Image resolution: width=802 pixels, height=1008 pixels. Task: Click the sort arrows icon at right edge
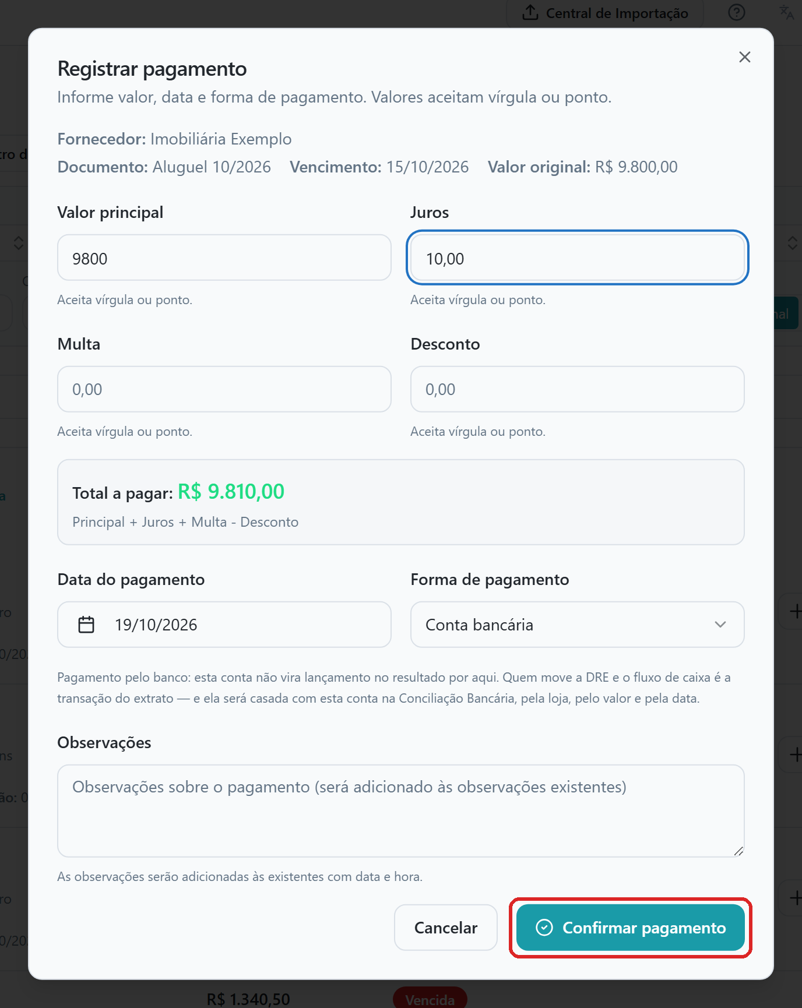click(x=792, y=242)
